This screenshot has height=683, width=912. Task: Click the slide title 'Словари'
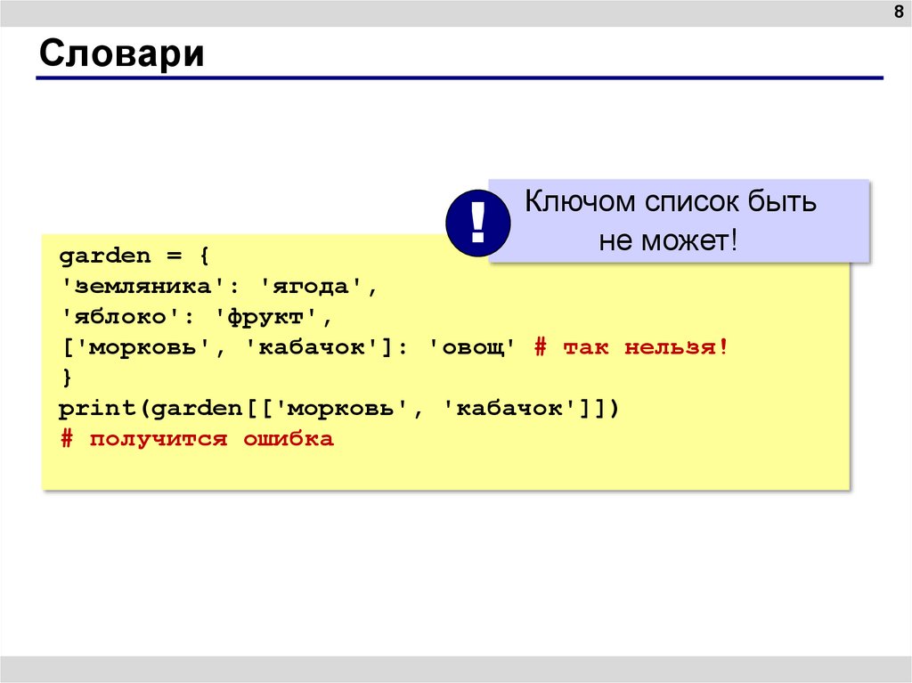(x=121, y=53)
